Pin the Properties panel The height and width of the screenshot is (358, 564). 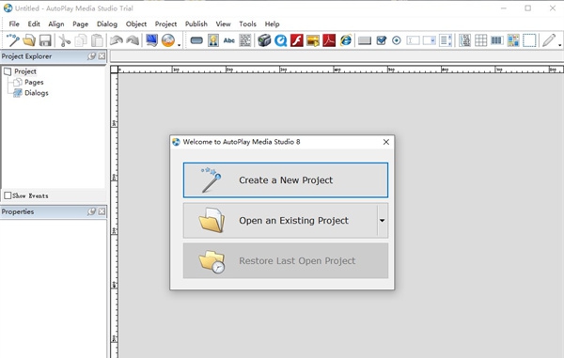tap(92, 211)
